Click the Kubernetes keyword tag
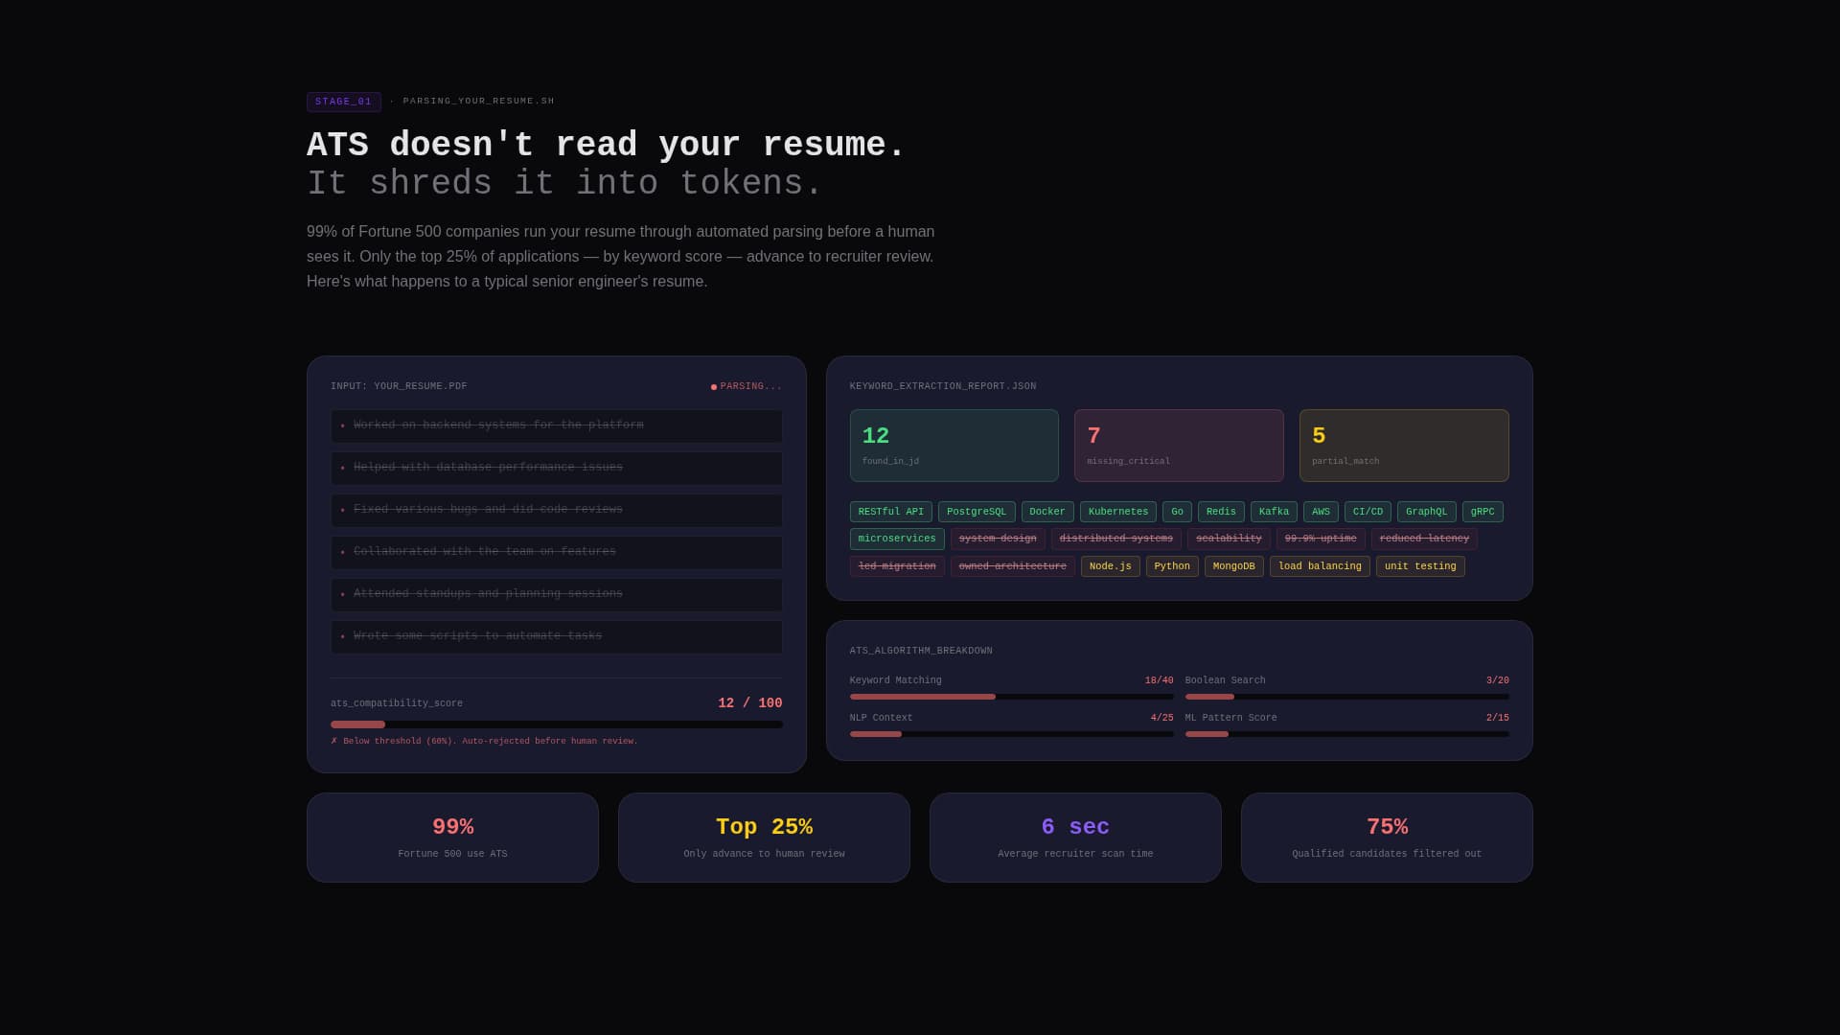 (x=1118, y=512)
